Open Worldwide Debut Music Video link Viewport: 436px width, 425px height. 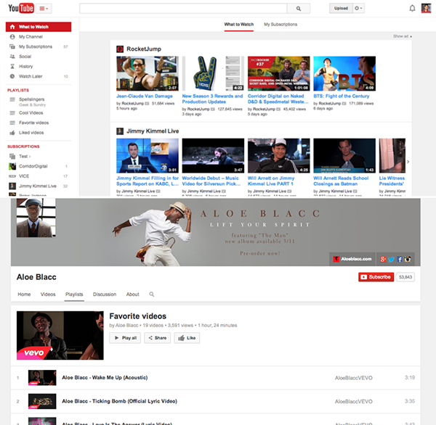click(211, 181)
